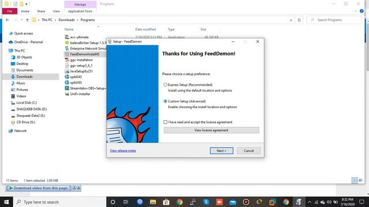Click the Search Programs field
This screenshot has height=207, width=369.
(x=334, y=20)
